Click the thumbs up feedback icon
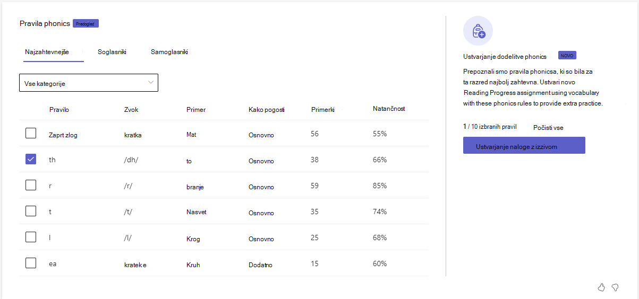The image size is (639, 299). [601, 287]
